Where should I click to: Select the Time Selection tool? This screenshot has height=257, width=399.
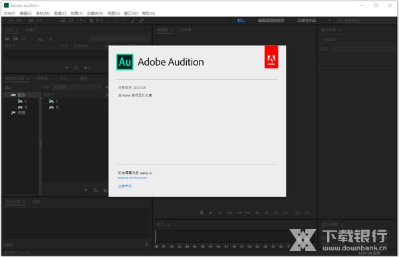(108, 21)
